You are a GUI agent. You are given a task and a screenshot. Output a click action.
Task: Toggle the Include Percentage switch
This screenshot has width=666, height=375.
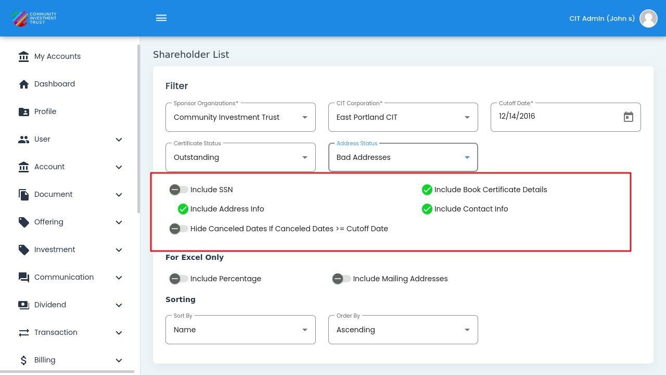click(178, 279)
